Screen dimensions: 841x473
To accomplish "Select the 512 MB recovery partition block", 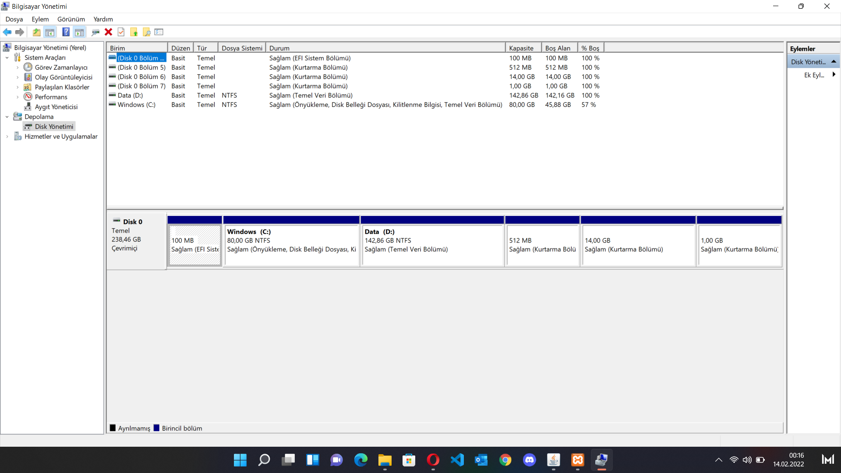I will click(543, 241).
